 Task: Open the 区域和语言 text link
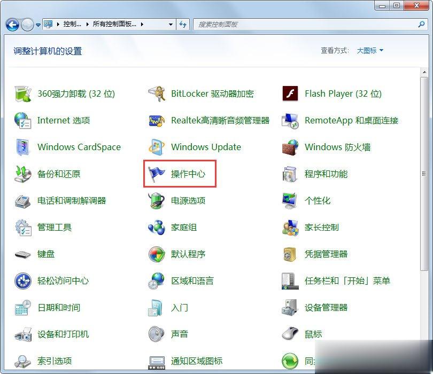click(192, 280)
